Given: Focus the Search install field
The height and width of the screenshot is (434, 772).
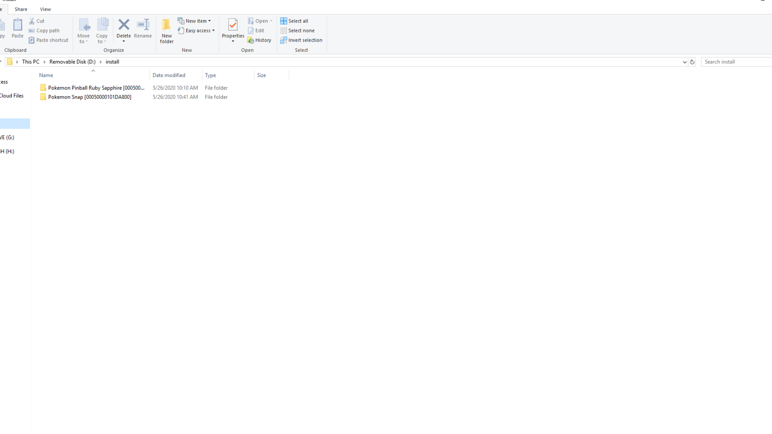Looking at the screenshot, I should [x=737, y=62].
